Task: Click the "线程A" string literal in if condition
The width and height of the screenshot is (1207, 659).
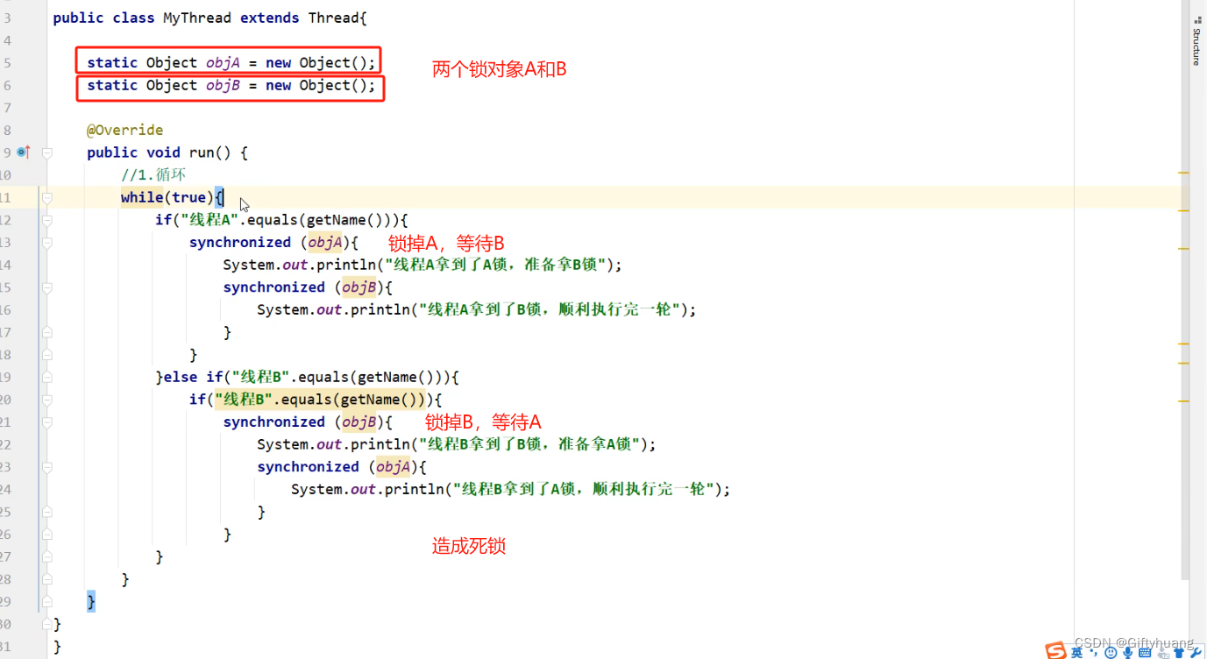Action: (209, 220)
